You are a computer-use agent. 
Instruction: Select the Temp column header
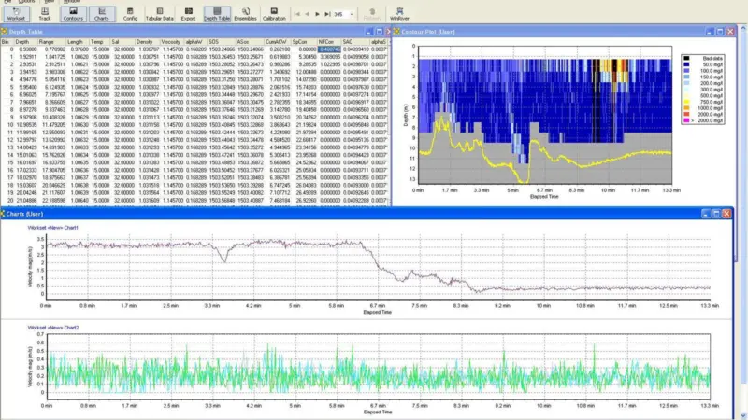click(100, 42)
